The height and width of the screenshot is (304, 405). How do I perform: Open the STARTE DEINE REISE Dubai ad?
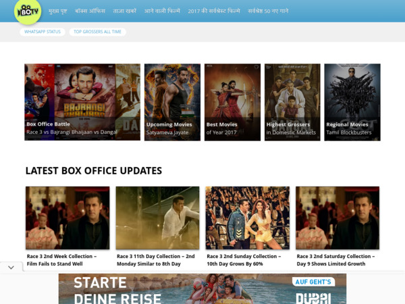(202, 288)
